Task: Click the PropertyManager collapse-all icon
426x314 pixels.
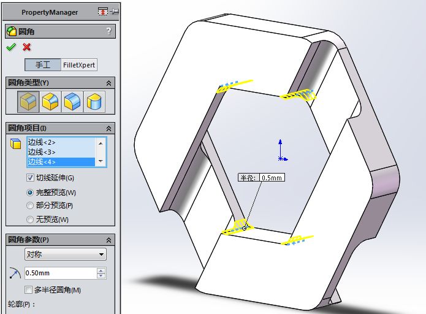Action: click(x=103, y=12)
